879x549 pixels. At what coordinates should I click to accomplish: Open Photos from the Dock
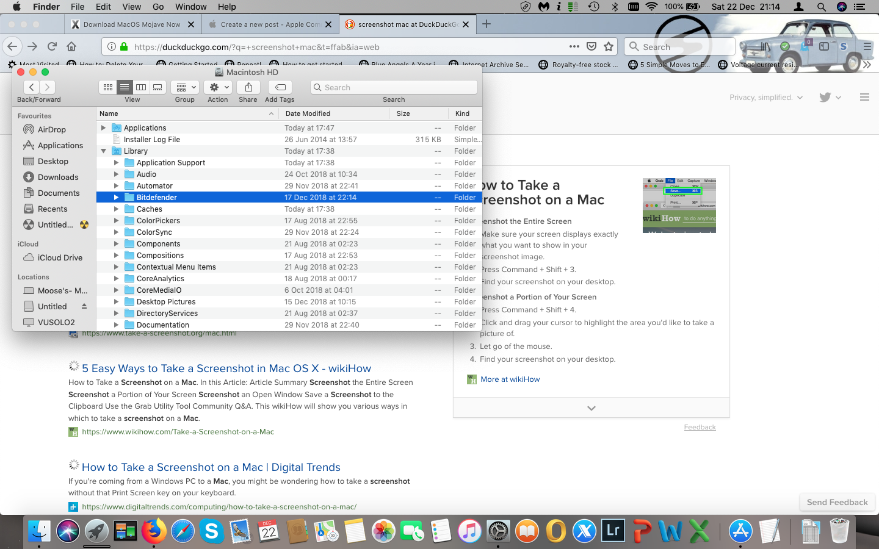[x=383, y=531]
